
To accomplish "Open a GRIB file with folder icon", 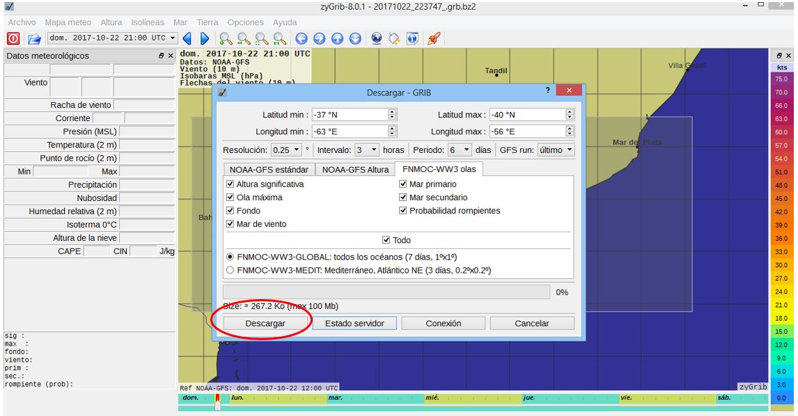I will point(34,39).
